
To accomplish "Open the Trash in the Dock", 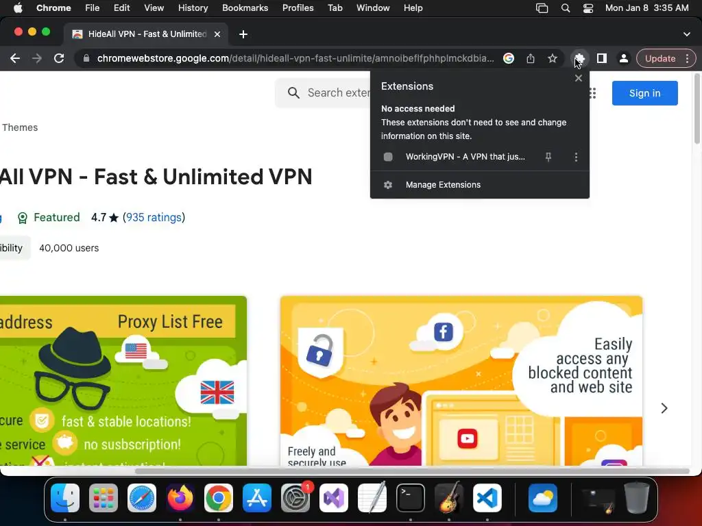I will coord(637,498).
